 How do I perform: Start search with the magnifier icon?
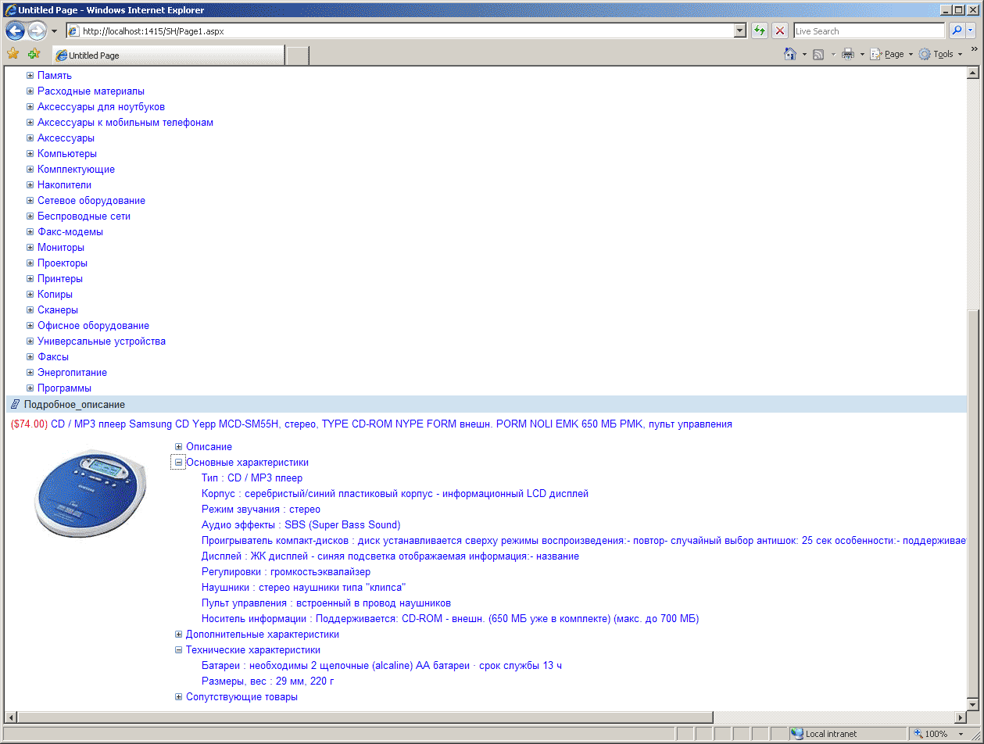957,31
